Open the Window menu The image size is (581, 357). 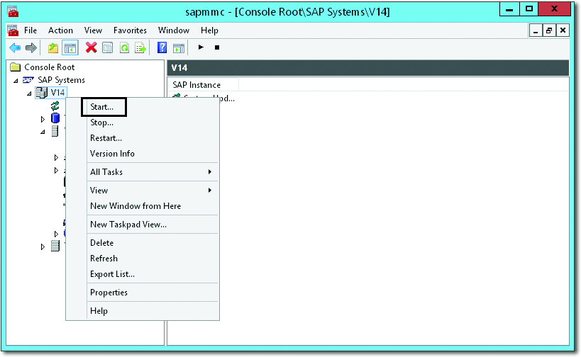(174, 30)
